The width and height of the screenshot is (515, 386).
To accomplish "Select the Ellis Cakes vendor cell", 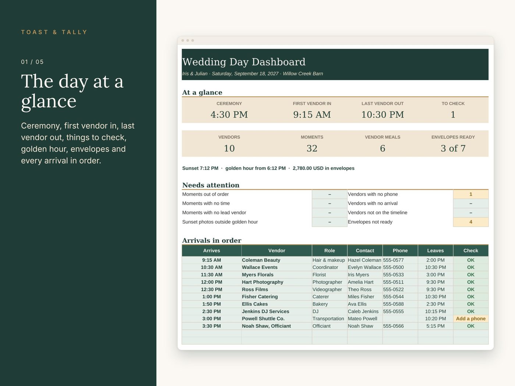I will pyautogui.click(x=277, y=304).
